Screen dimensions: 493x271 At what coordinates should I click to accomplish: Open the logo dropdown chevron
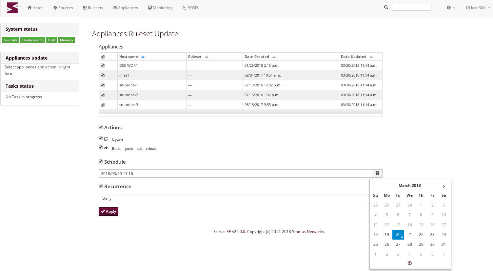pyautogui.click(x=21, y=7)
